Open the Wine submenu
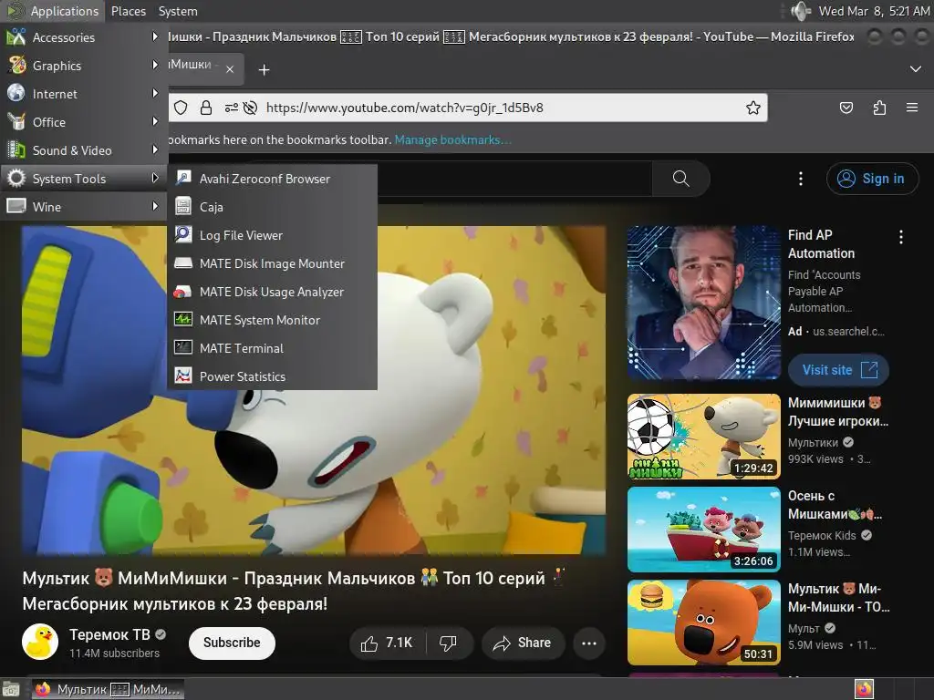The width and height of the screenshot is (934, 700). pyautogui.click(x=83, y=207)
